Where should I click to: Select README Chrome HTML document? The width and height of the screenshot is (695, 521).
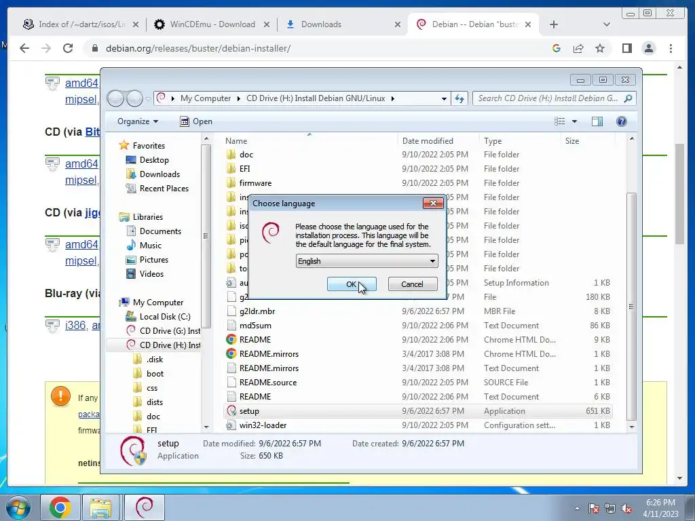(x=255, y=339)
